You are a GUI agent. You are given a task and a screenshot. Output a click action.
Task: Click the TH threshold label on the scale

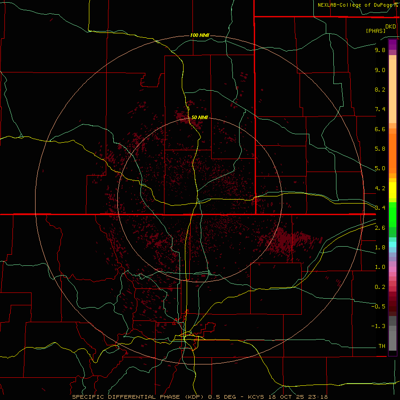point(382,346)
